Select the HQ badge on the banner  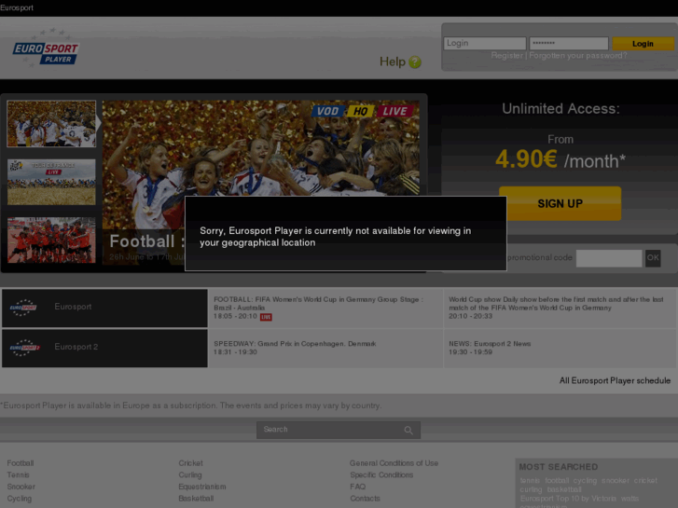[x=361, y=111]
